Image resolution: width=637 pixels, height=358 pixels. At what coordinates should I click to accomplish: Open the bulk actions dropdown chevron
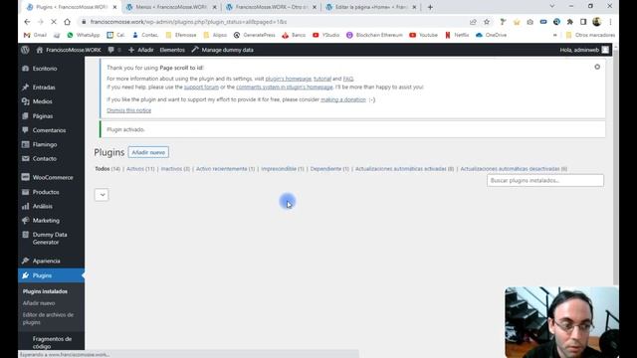click(x=102, y=195)
